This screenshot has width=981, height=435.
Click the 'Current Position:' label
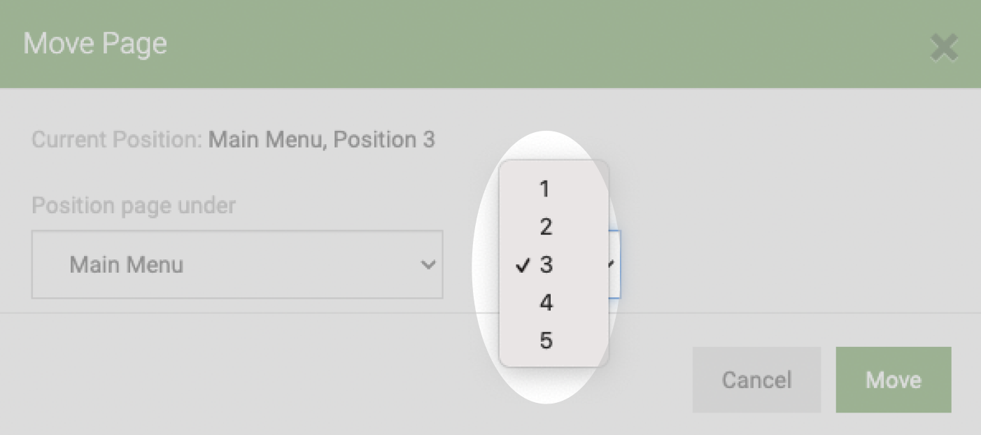pos(117,140)
